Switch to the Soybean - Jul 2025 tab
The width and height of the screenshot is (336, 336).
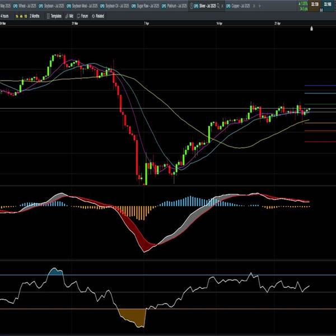tap(52, 6)
